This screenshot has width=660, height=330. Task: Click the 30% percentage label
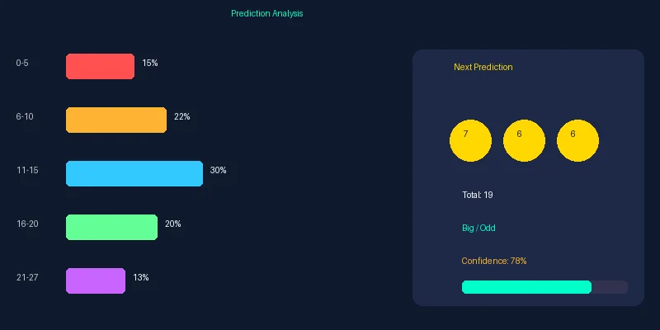(218, 170)
